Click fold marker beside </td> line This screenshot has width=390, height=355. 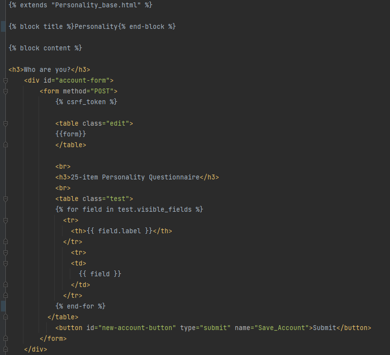[x=5, y=285]
